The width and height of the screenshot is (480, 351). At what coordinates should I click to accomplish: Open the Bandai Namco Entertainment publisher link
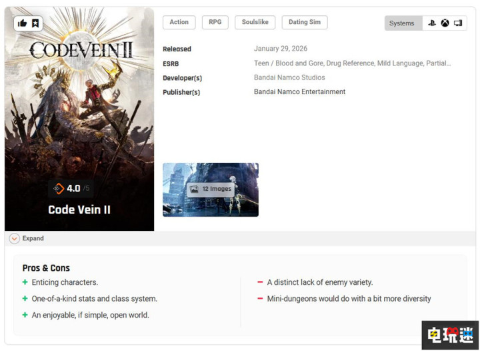(299, 92)
